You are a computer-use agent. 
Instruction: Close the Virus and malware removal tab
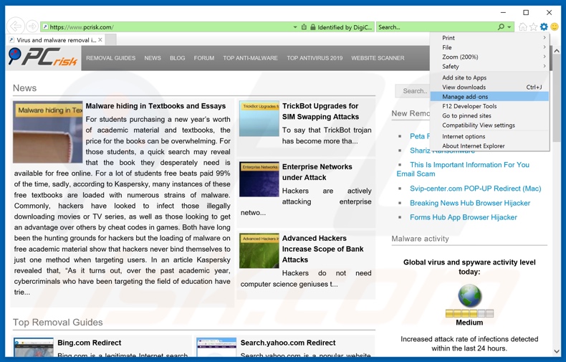coord(100,39)
